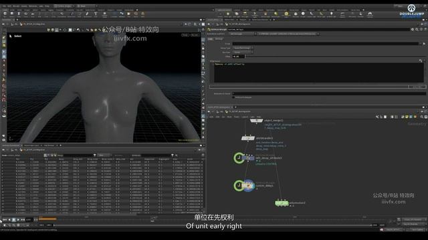Open the VEXpression editor icon
The image size is (428, 240).
pyautogui.click(x=421, y=61)
